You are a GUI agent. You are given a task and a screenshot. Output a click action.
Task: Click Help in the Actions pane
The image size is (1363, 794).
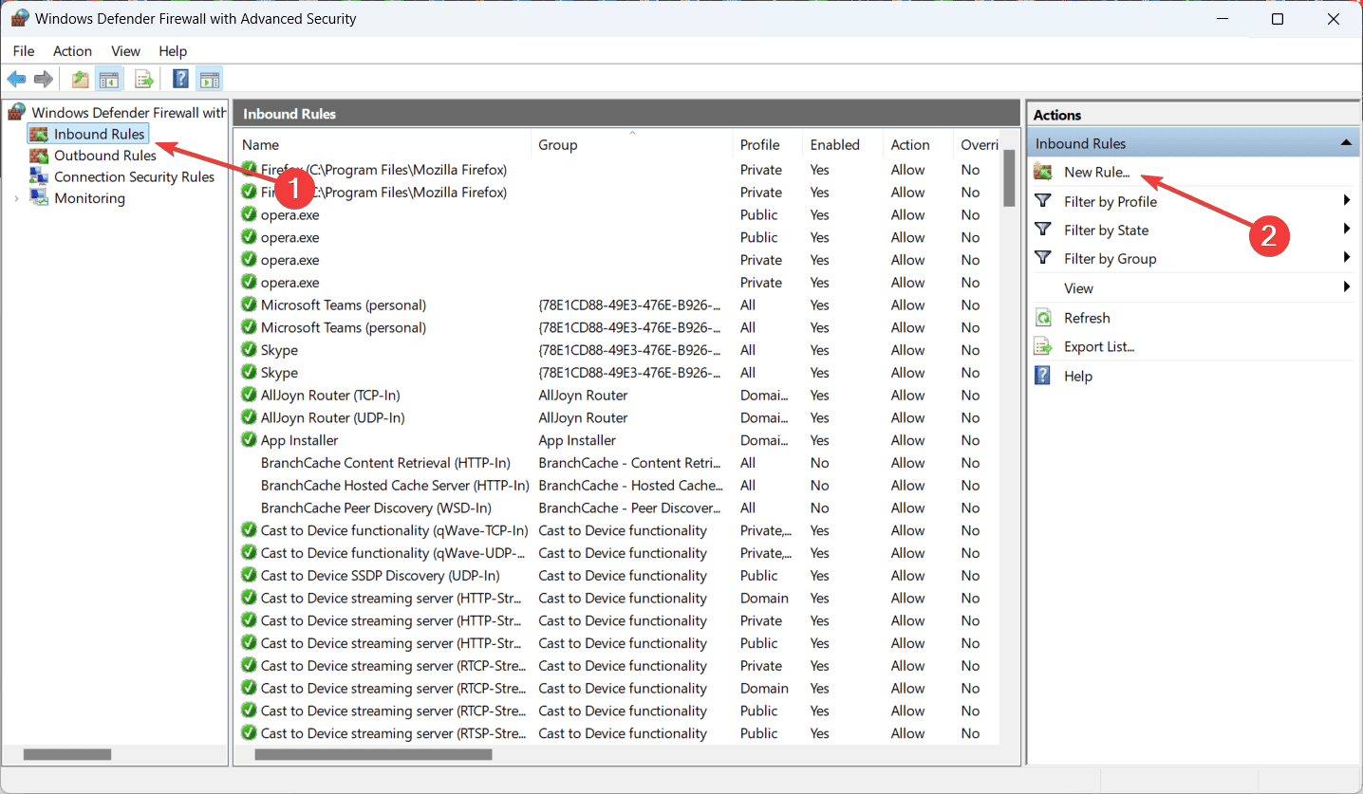(x=1078, y=376)
